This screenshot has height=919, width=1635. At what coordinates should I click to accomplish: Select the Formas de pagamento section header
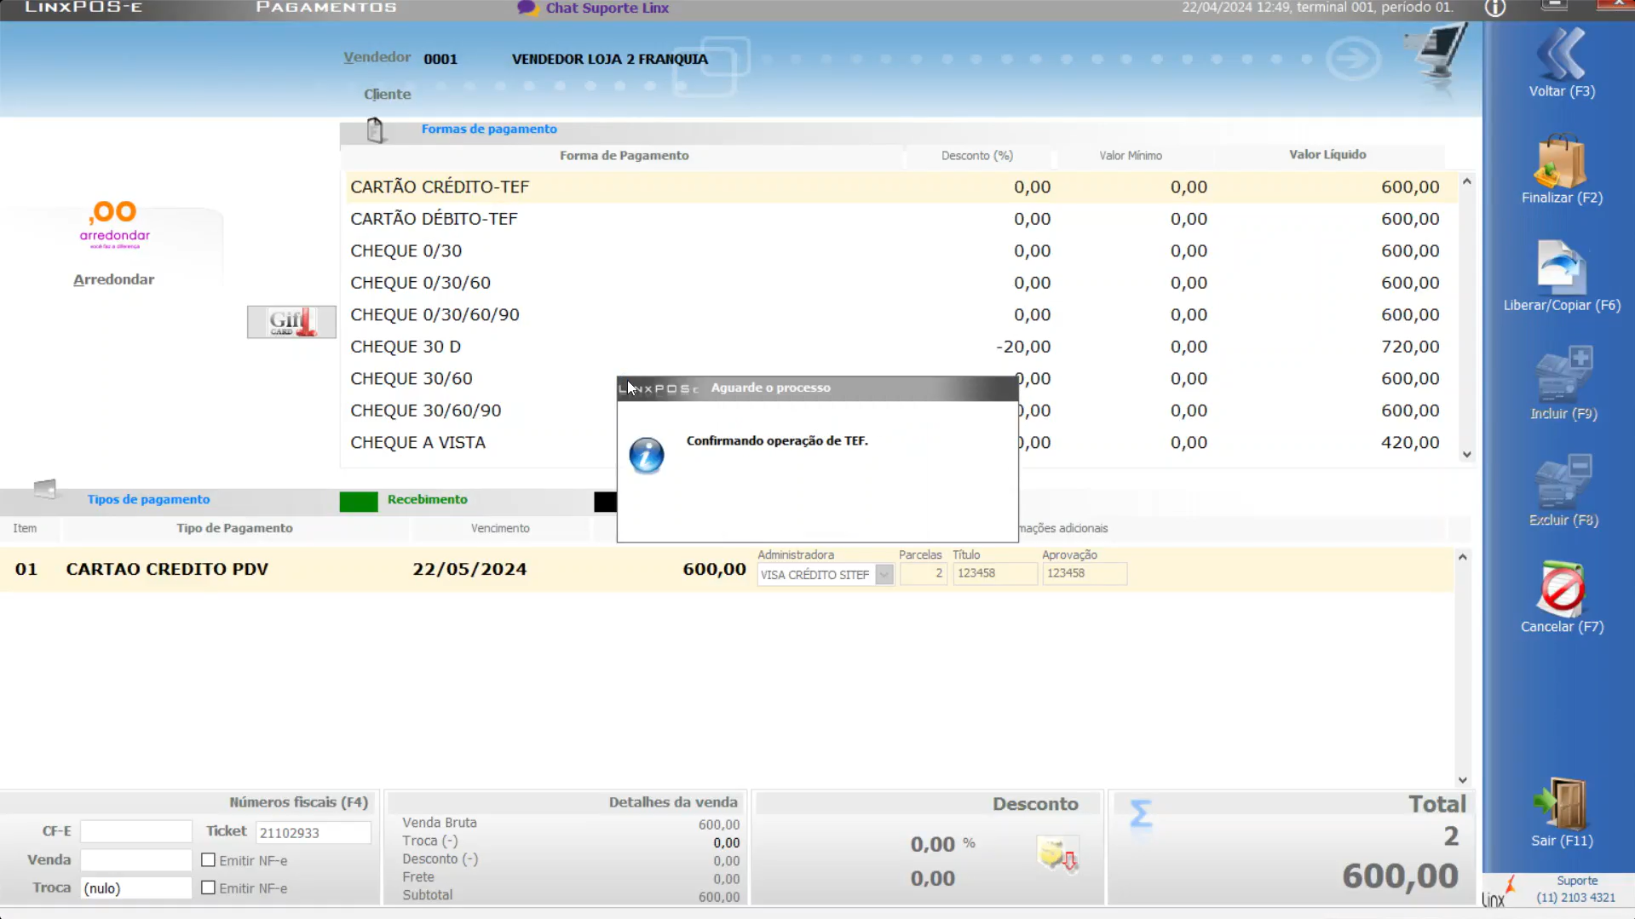(x=489, y=129)
